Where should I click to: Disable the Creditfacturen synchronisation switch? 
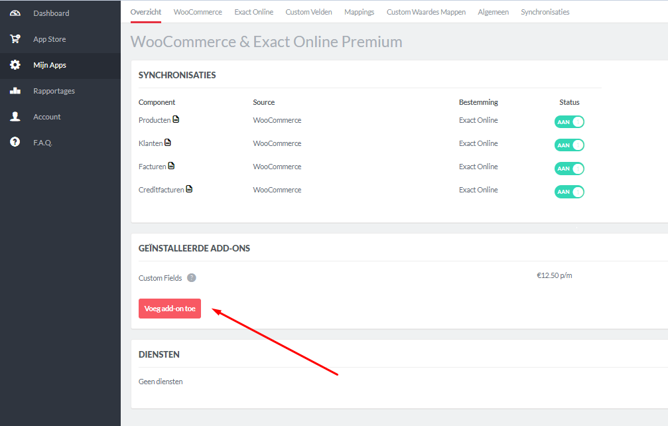click(569, 192)
